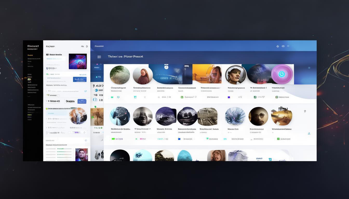The image size is (349, 199).
Task: Click the blue square icon under the dark rocks thumbnail
Action: point(179,139)
